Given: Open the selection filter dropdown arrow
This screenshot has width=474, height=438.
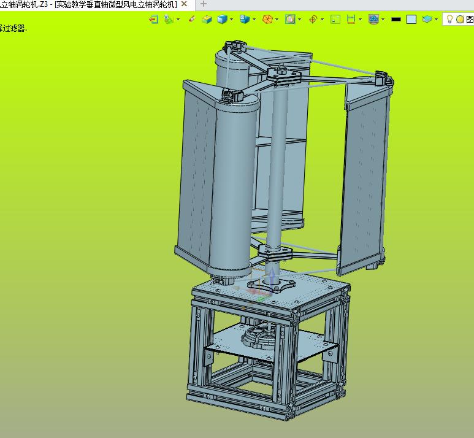Looking at the screenshot, I should pyautogui.click(x=178, y=19).
